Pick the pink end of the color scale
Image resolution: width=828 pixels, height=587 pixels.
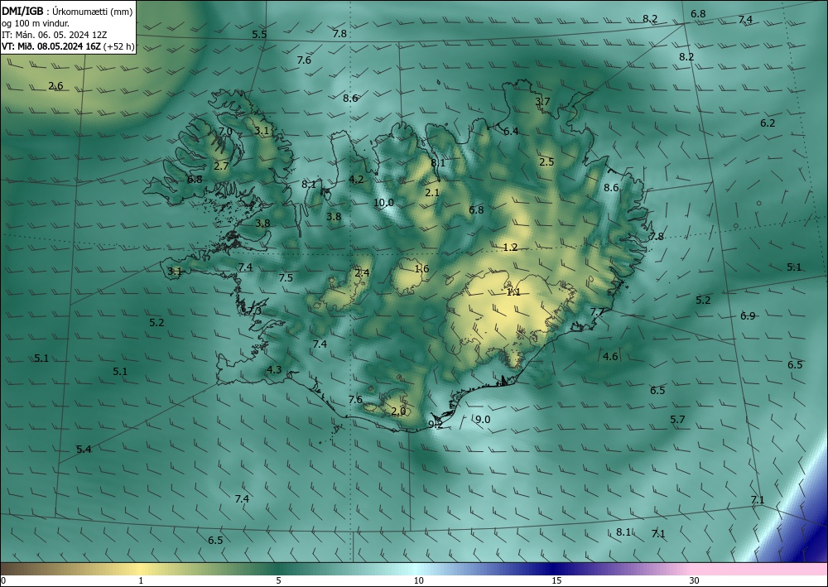[760, 569]
